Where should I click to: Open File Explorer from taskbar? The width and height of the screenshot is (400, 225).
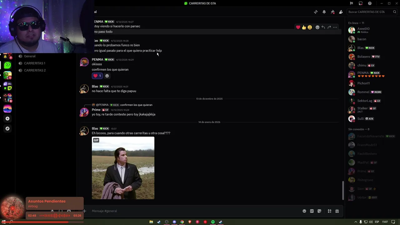(x=151, y=222)
